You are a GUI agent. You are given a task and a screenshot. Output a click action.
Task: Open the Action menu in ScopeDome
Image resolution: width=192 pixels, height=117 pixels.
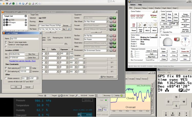133,5
